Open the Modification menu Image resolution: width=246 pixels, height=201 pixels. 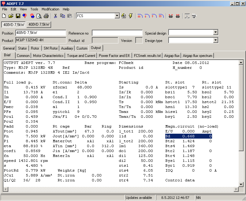tap(50, 9)
